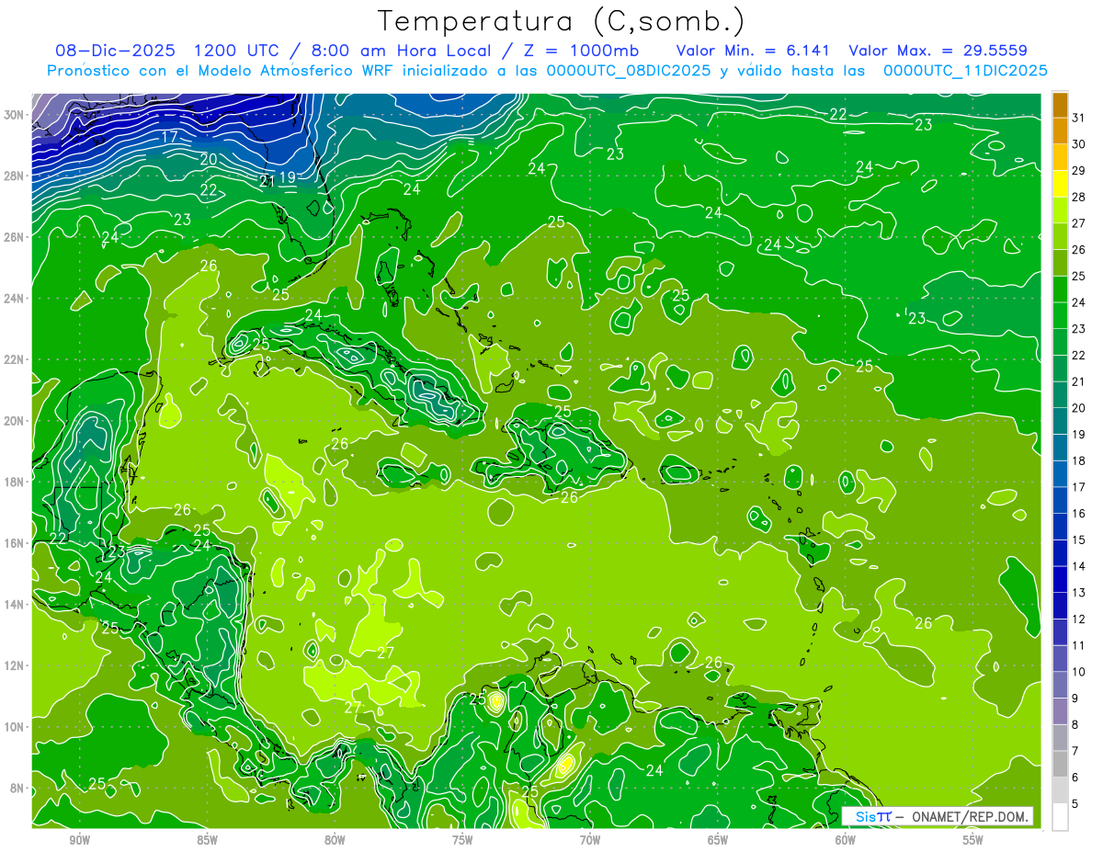Click the orange legend swatch near 30
The height and width of the screenshot is (852, 1103).
1060,131
